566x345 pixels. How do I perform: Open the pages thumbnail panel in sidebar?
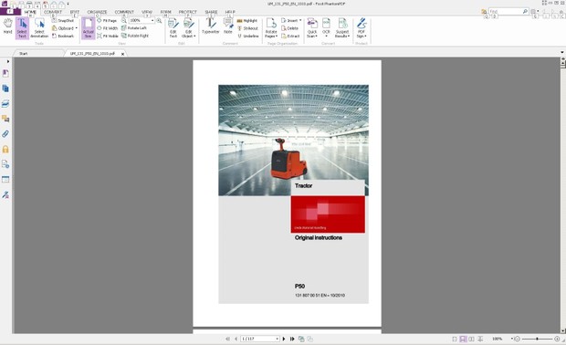5,89
